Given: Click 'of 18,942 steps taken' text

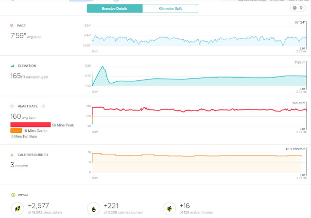Looking at the screenshot, I should [45, 213].
